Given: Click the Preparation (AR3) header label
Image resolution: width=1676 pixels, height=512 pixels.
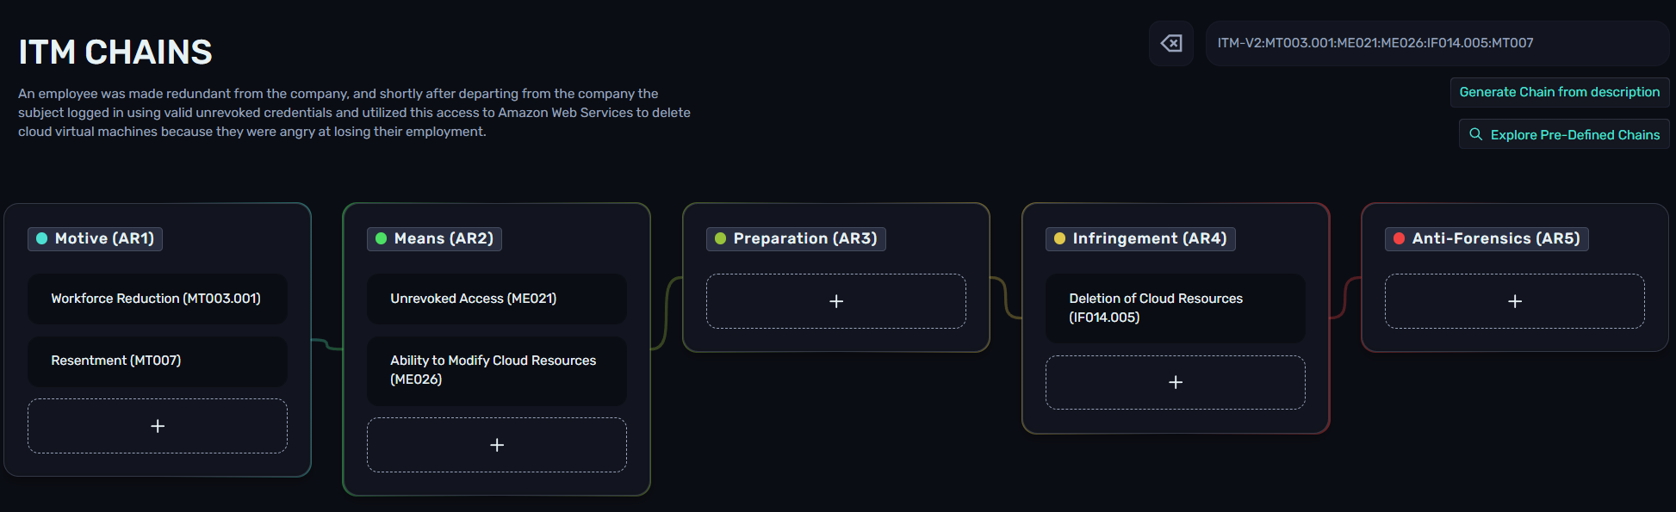Looking at the screenshot, I should coord(804,238).
